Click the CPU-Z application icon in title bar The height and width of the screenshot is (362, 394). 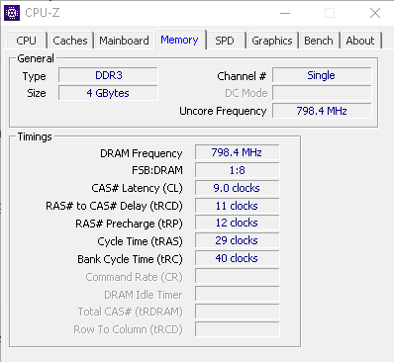click(x=12, y=13)
